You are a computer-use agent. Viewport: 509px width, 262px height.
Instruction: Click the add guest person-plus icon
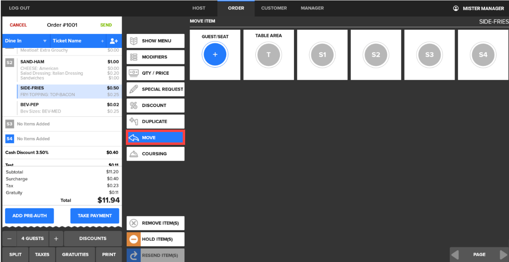coord(113,41)
